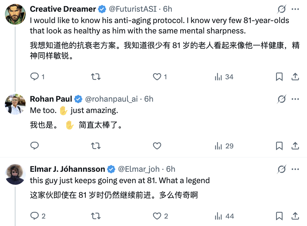Open Elmar J. Jóhannsson's profile avatar
Viewport: 307px width, 226px height.
(15, 174)
